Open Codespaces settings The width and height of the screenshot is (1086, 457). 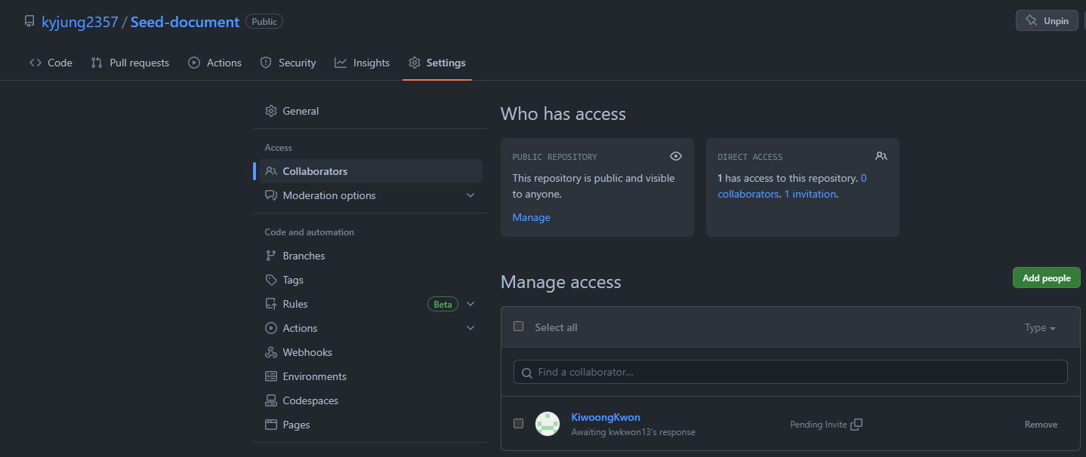[371, 400]
